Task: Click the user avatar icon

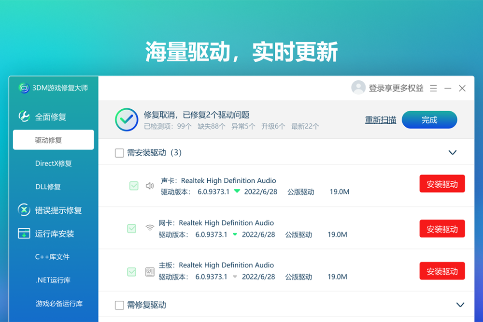Action: tap(358, 88)
